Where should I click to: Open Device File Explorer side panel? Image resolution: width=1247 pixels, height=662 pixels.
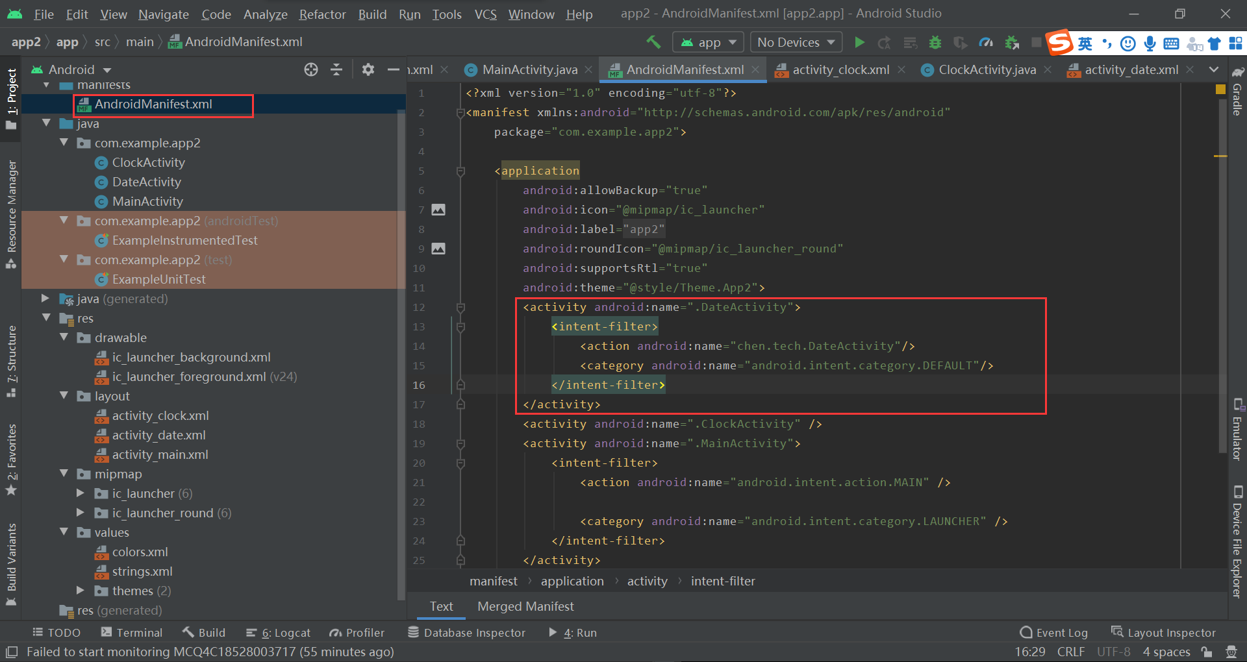tap(1238, 541)
